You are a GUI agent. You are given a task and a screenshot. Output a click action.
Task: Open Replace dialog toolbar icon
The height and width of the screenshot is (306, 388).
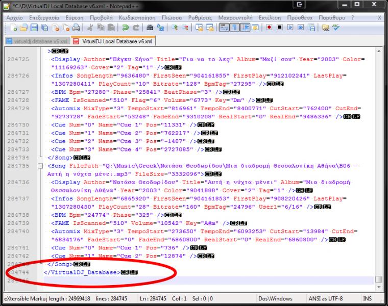click(x=160, y=28)
